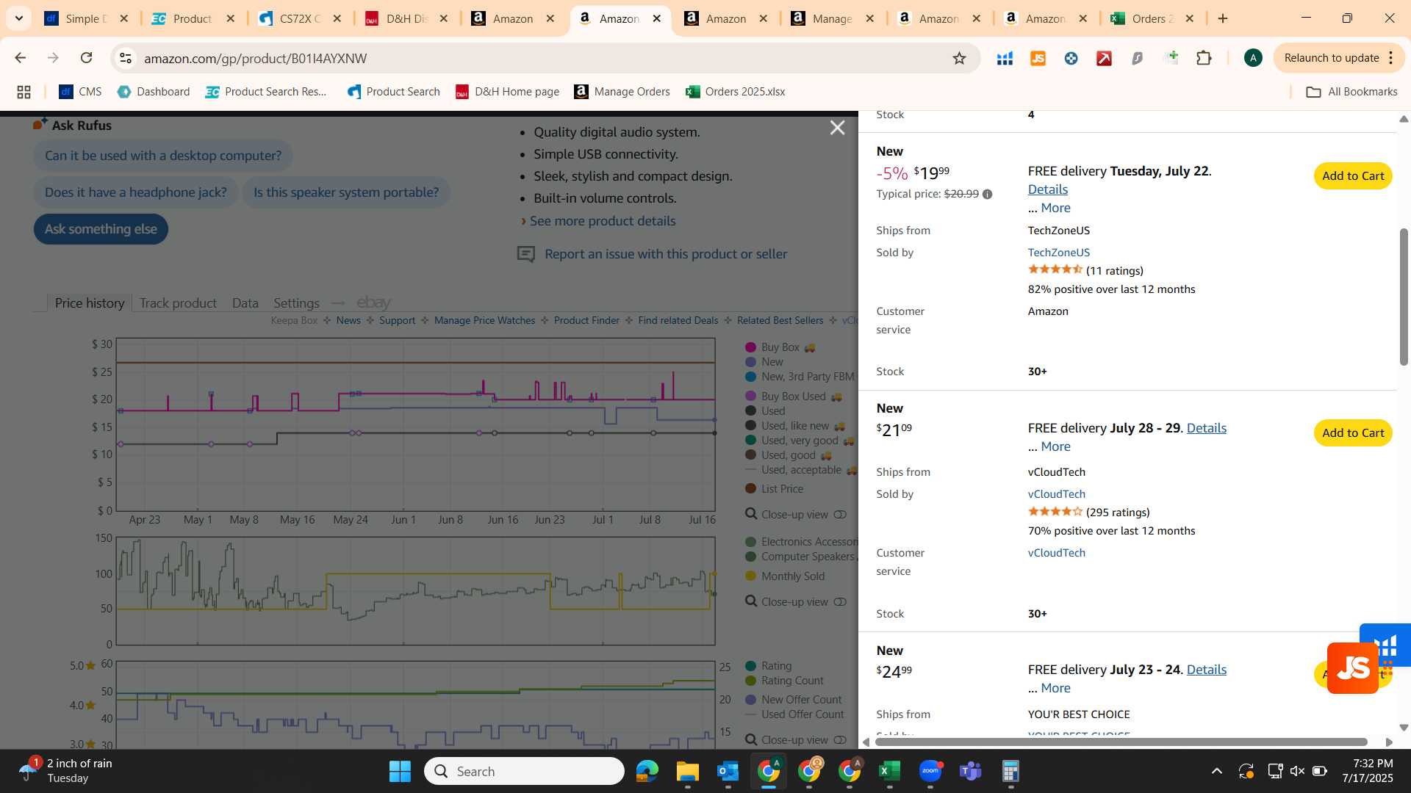Screen dimensions: 1411x793
Task: Expand See more product details
Action: pos(603,221)
